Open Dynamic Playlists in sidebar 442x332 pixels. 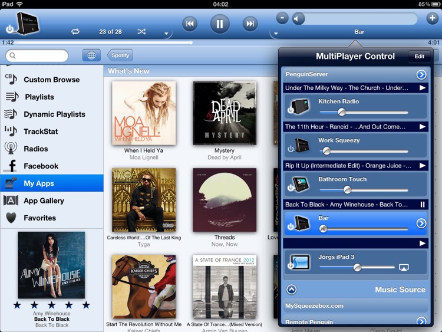(52, 114)
